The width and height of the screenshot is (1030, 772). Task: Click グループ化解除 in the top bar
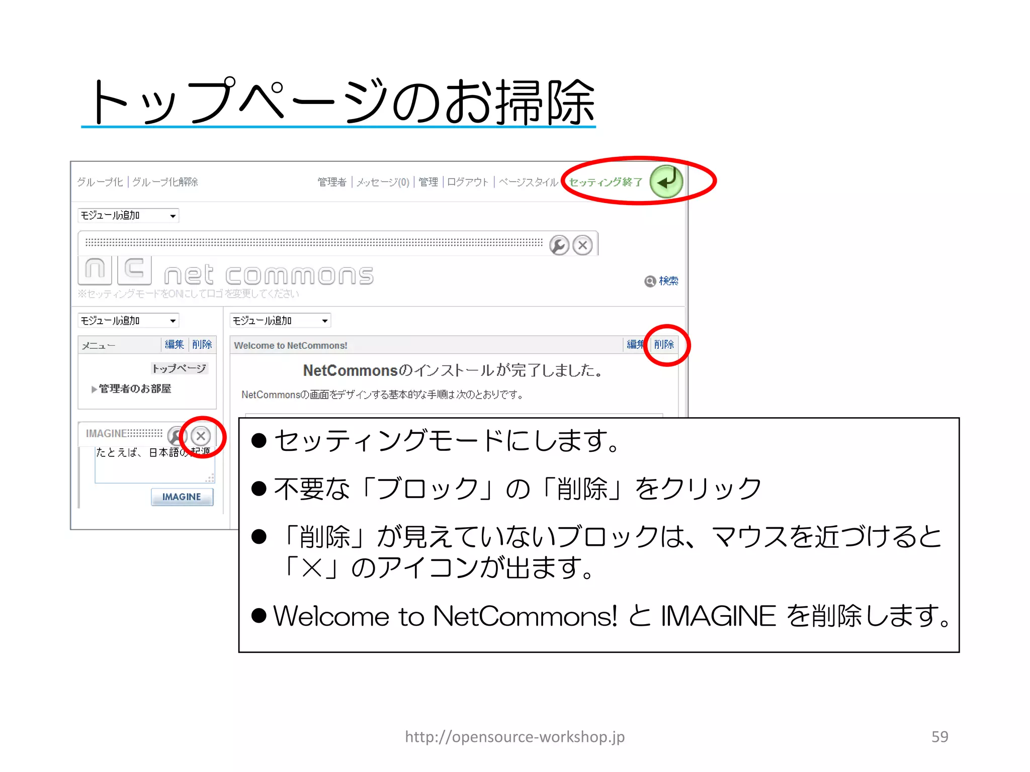tap(165, 182)
